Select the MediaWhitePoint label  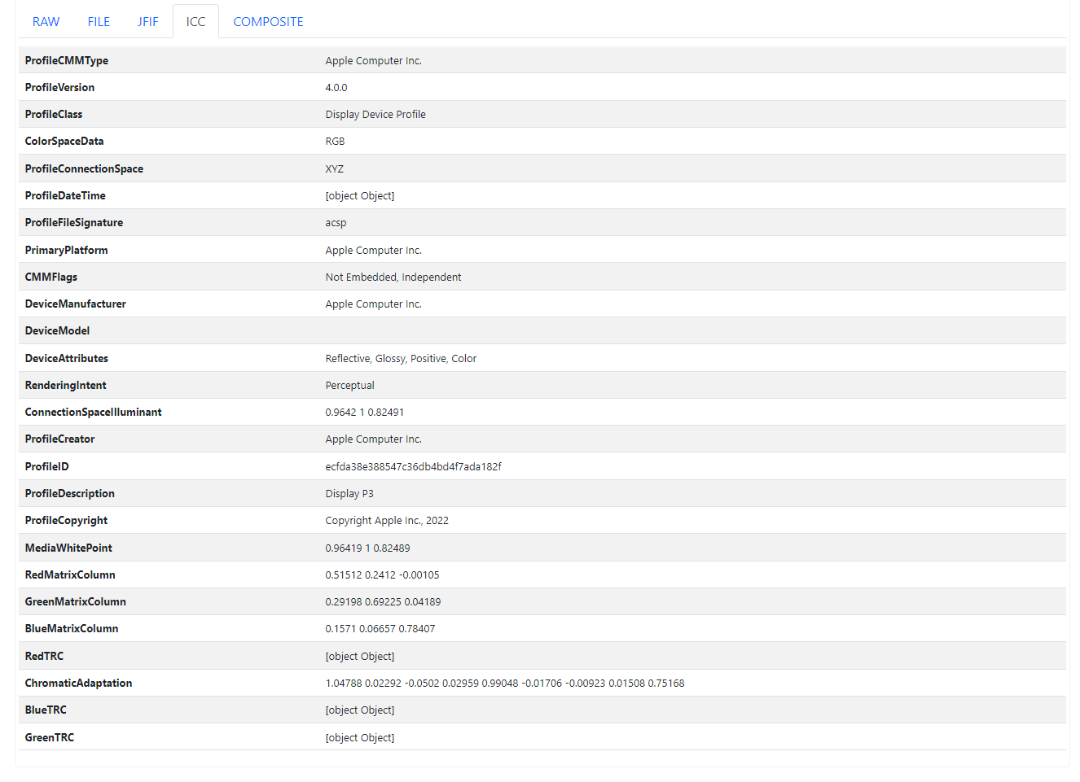68,548
